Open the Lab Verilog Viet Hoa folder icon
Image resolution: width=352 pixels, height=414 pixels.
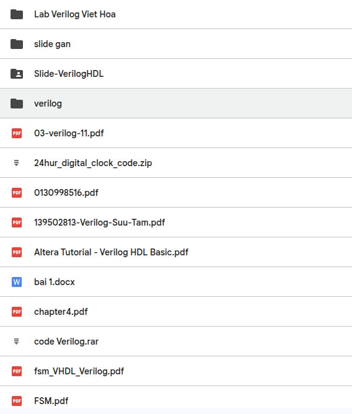17,14
